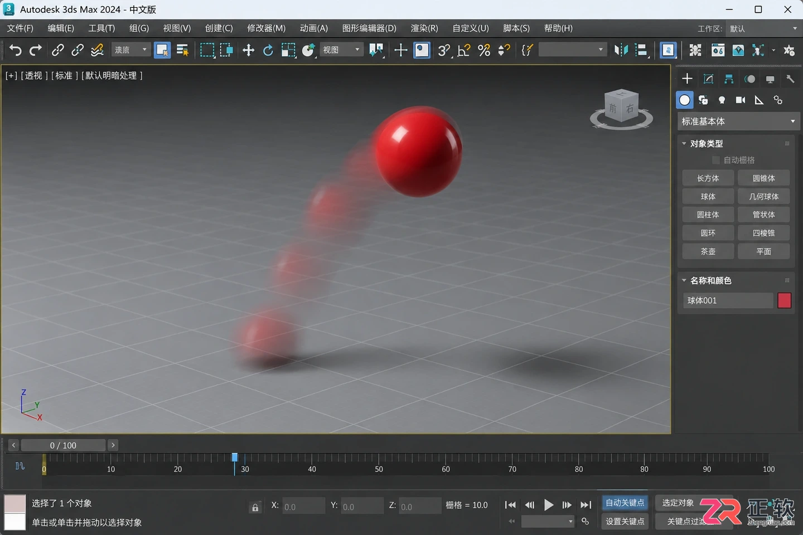Select the Shapes category icon

point(703,100)
